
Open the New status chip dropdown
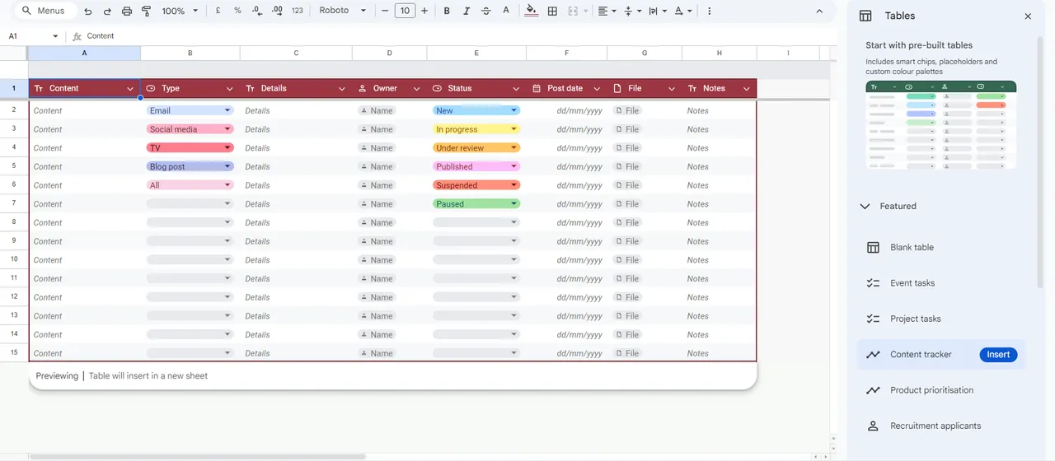point(514,110)
